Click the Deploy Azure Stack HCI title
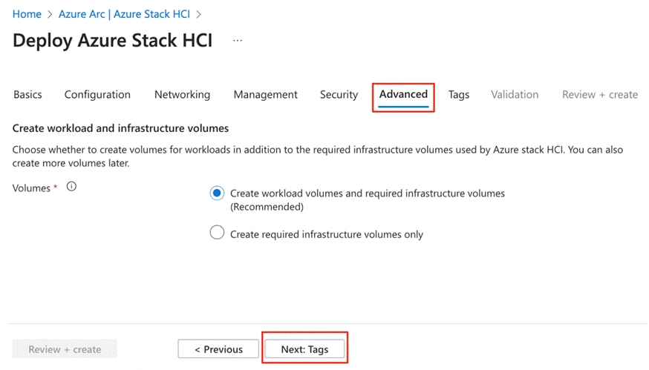The image size is (649, 370). [x=113, y=41]
